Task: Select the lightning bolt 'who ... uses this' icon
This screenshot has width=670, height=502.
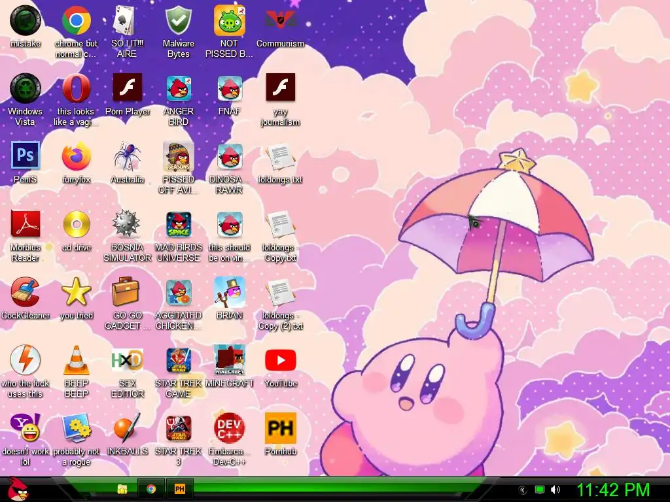Action: tap(26, 360)
